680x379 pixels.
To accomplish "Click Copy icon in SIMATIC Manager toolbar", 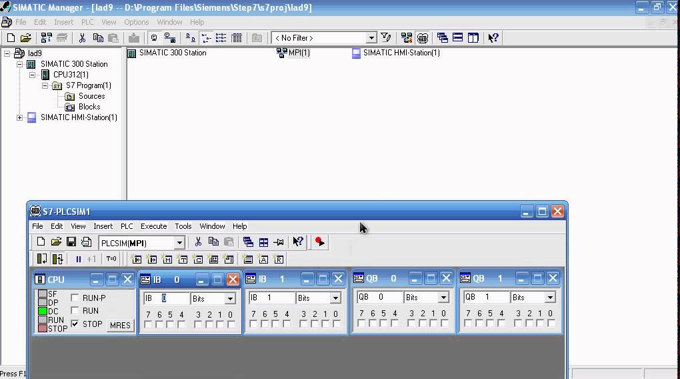I will [x=98, y=38].
